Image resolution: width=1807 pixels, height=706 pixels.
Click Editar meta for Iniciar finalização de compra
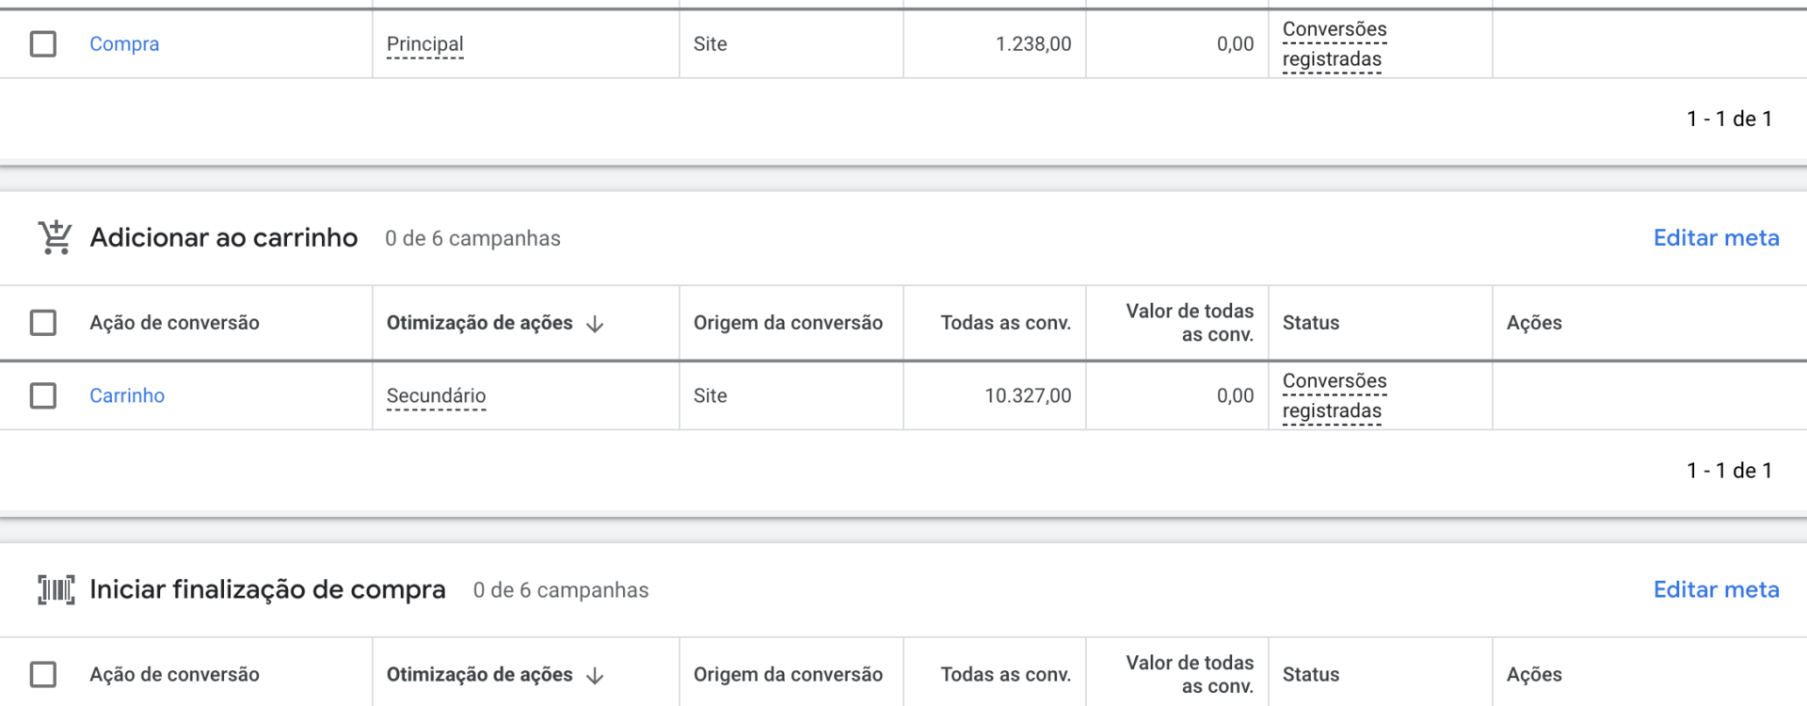coord(1716,589)
